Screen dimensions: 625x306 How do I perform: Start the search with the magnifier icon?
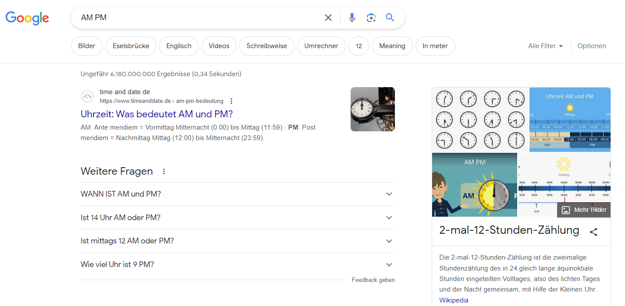point(390,18)
